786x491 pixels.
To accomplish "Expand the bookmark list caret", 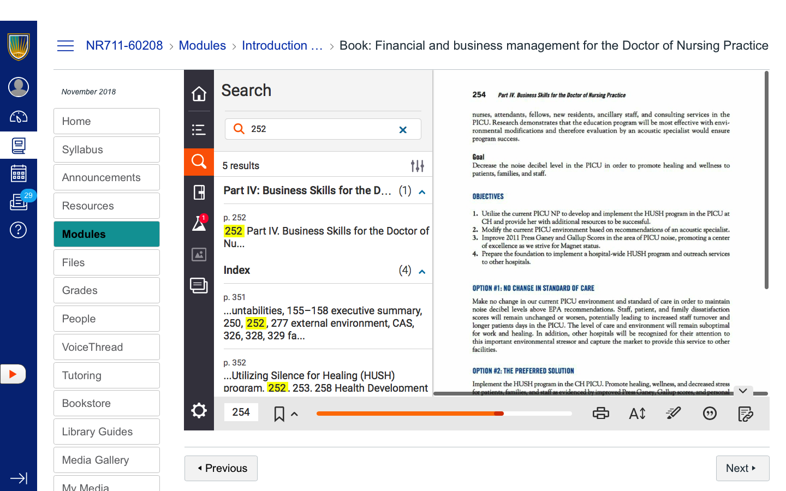I will pos(295,414).
